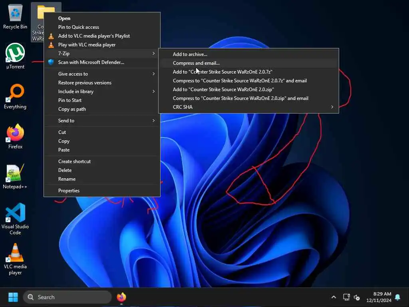This screenshot has width=409, height=307.
Task: Open the network status tray icon
Action: click(x=346, y=297)
